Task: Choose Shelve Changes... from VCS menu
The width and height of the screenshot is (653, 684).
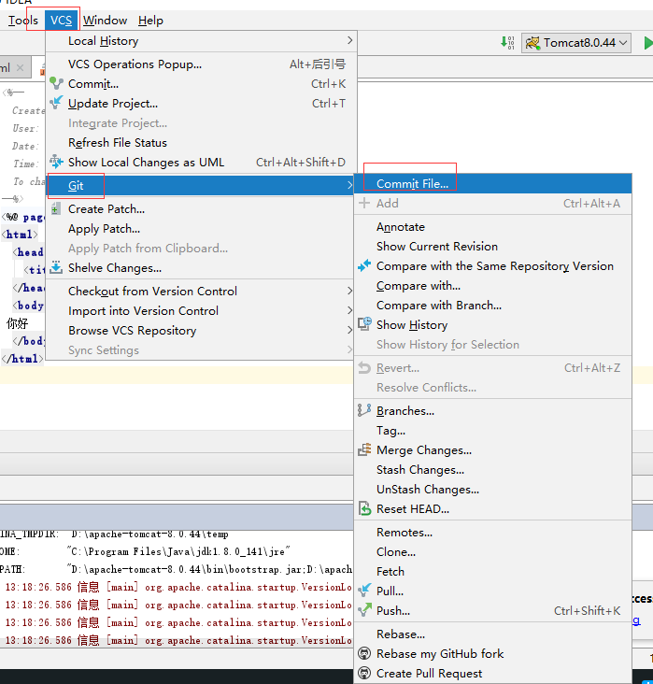Action: [x=114, y=268]
